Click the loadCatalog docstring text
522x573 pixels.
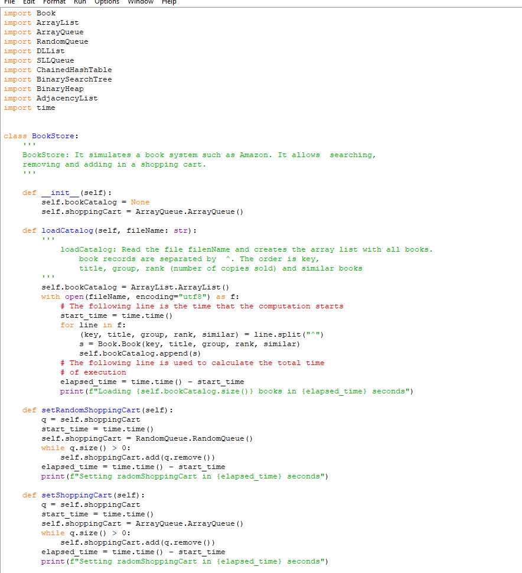[x=177, y=249]
